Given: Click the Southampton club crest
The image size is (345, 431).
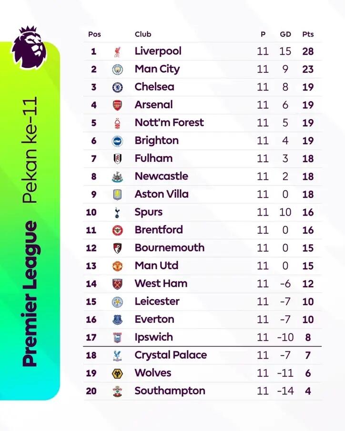Looking at the screenshot, I should point(117,391).
